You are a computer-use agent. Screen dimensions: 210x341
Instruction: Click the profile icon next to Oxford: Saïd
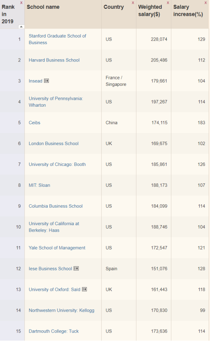point(85,289)
